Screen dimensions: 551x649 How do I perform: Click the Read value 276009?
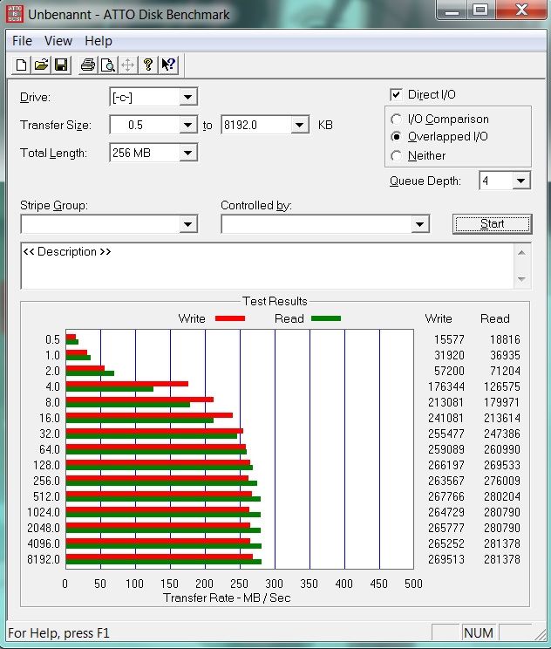[x=502, y=481]
